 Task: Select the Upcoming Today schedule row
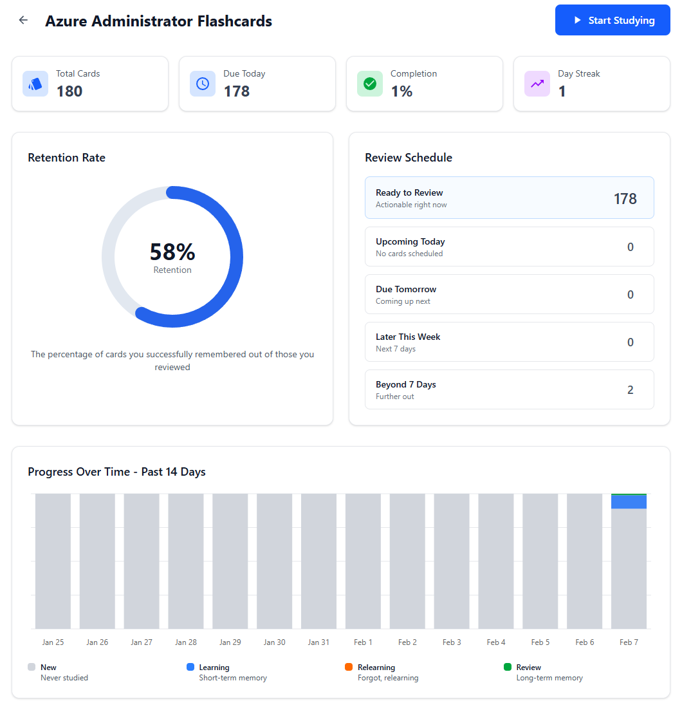509,247
